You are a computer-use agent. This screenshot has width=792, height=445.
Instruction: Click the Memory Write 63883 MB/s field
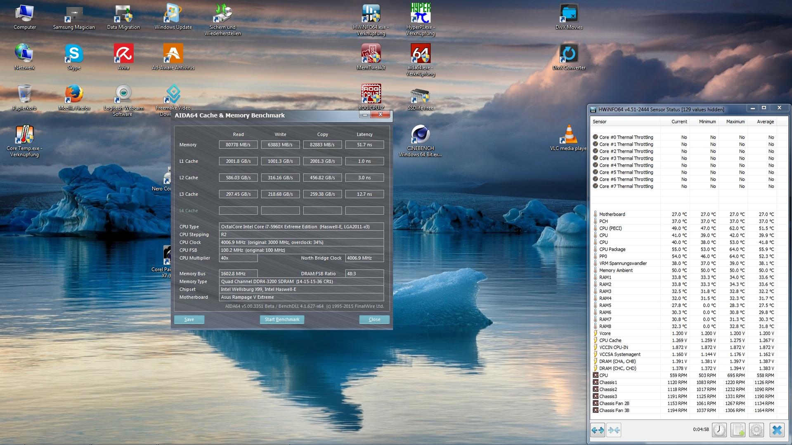pyautogui.click(x=280, y=145)
